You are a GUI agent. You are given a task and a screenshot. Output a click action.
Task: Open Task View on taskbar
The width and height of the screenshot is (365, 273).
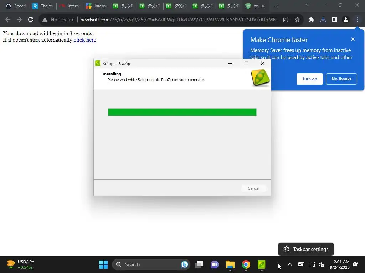tap(199, 264)
